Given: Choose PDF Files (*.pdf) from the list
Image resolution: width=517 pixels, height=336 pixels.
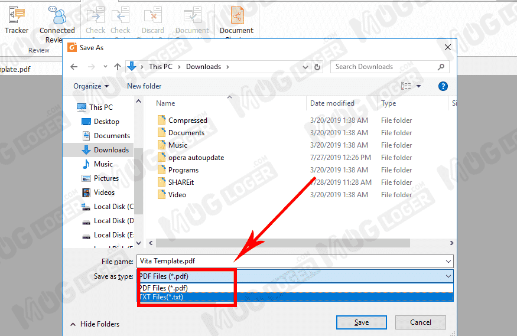Looking at the screenshot, I should click(295, 288).
